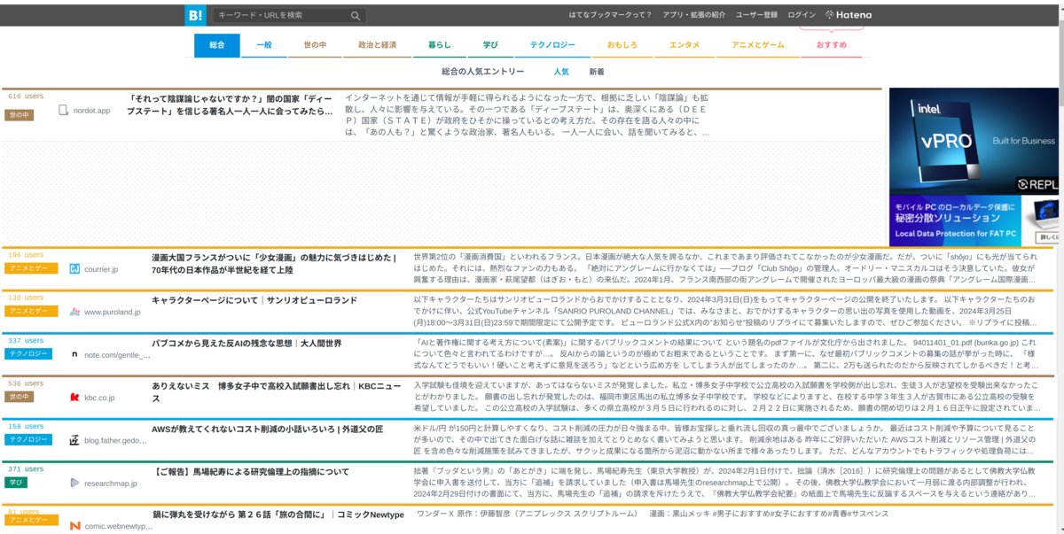Image resolution: width=1064 pixels, height=534 pixels.
Task: Click the 158 users bookmark count
Action: tap(26, 426)
